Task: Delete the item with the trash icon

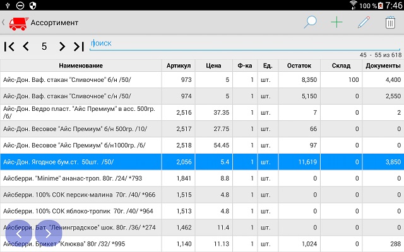Action: [x=390, y=23]
